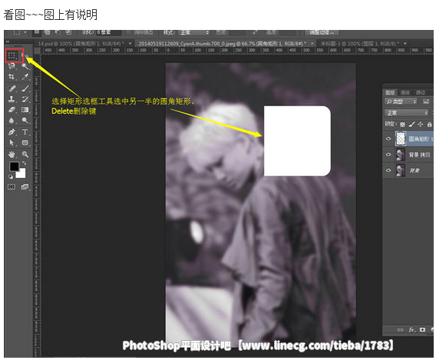This screenshot has height=360, width=436.
Task: Click the link layers icon
Action: point(400,329)
